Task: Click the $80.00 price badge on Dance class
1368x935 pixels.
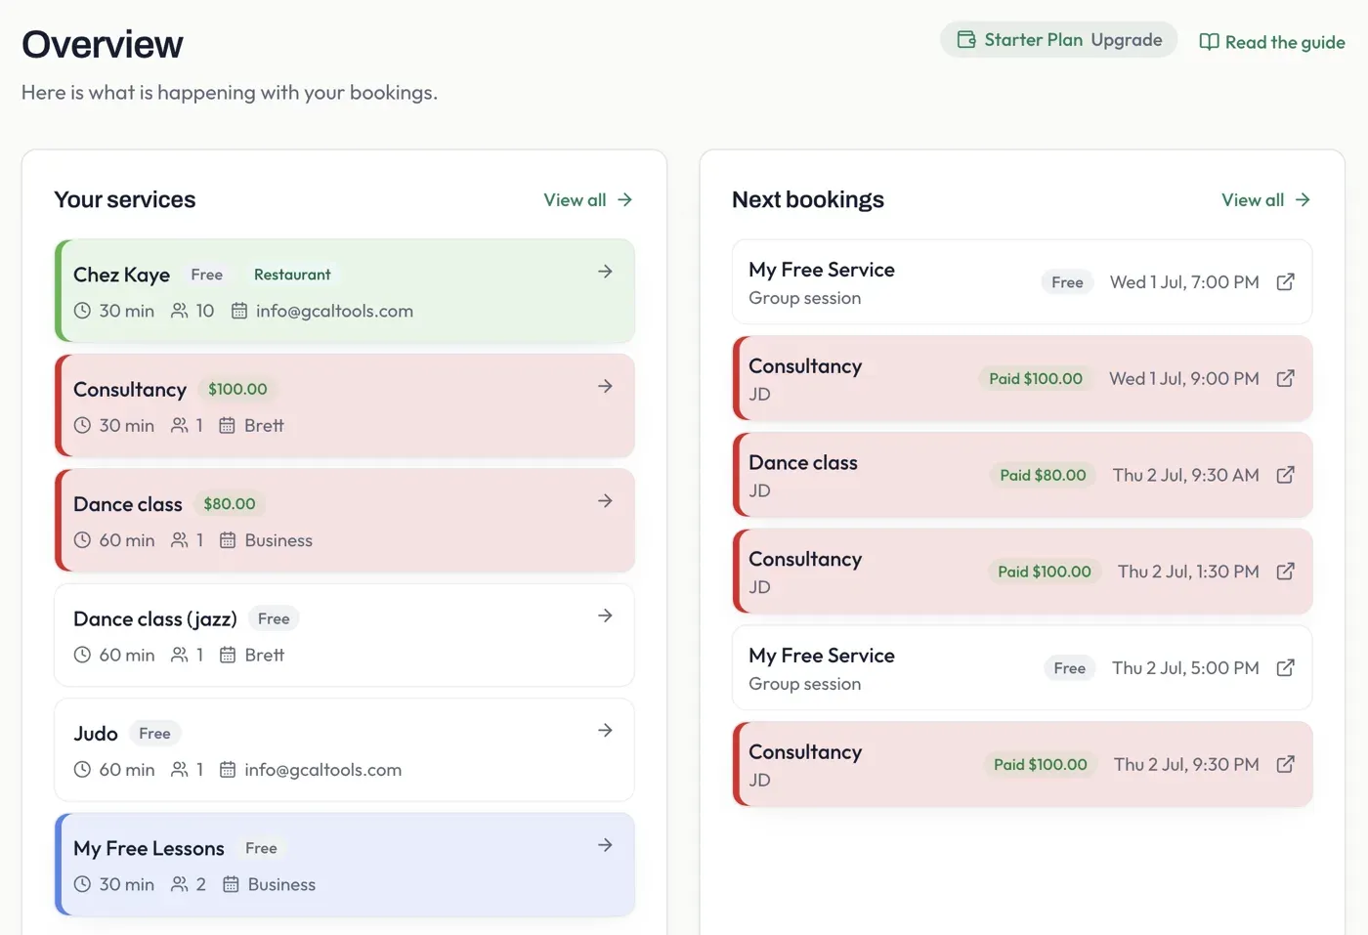Action: [230, 504]
